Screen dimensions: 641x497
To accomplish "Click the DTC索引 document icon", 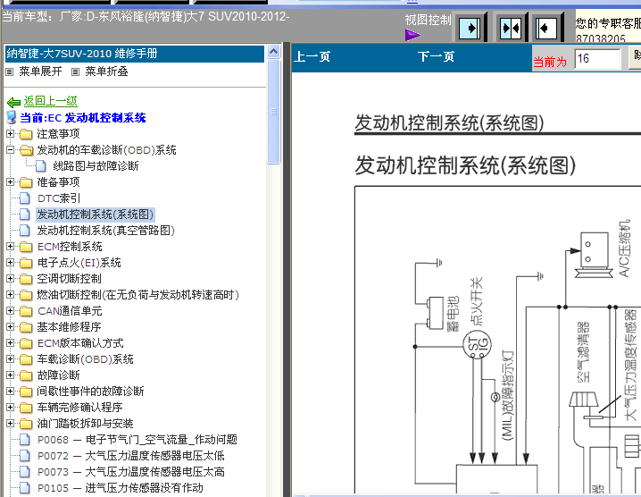I will 25,198.
